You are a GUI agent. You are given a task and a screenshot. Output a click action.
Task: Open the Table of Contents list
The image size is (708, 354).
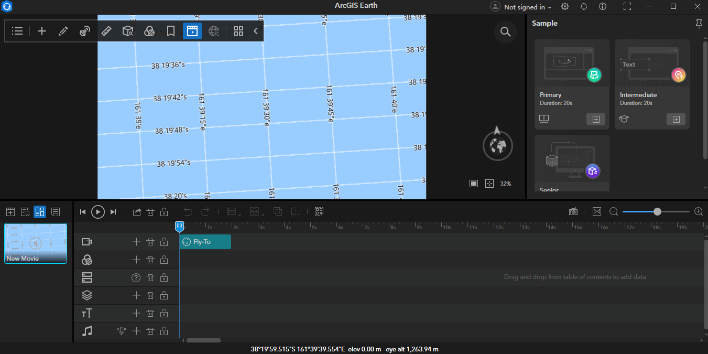17,31
